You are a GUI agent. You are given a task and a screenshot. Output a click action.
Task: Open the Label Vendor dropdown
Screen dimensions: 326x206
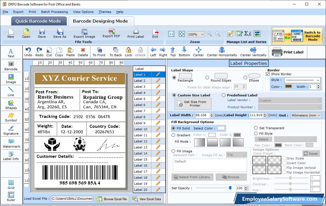(x=290, y=101)
